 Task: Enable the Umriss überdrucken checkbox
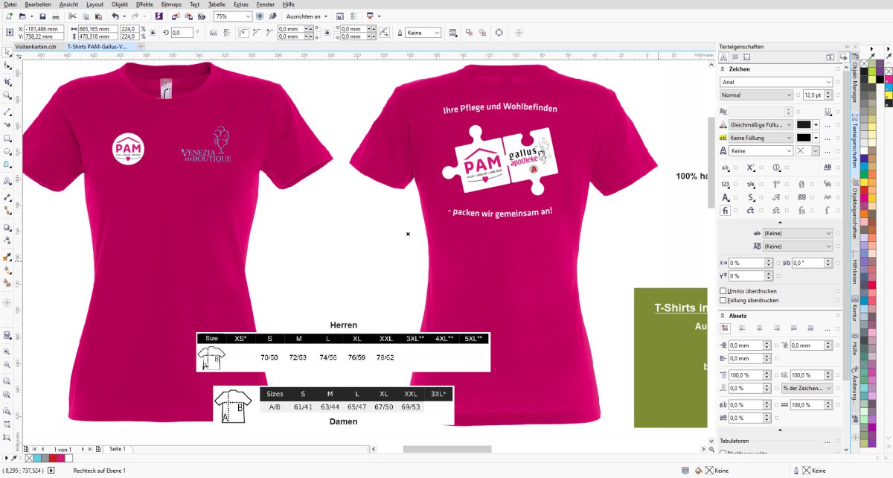point(723,290)
